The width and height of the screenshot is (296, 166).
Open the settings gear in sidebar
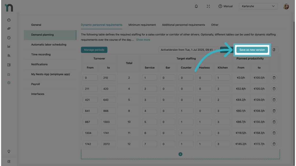click(x=9, y=83)
